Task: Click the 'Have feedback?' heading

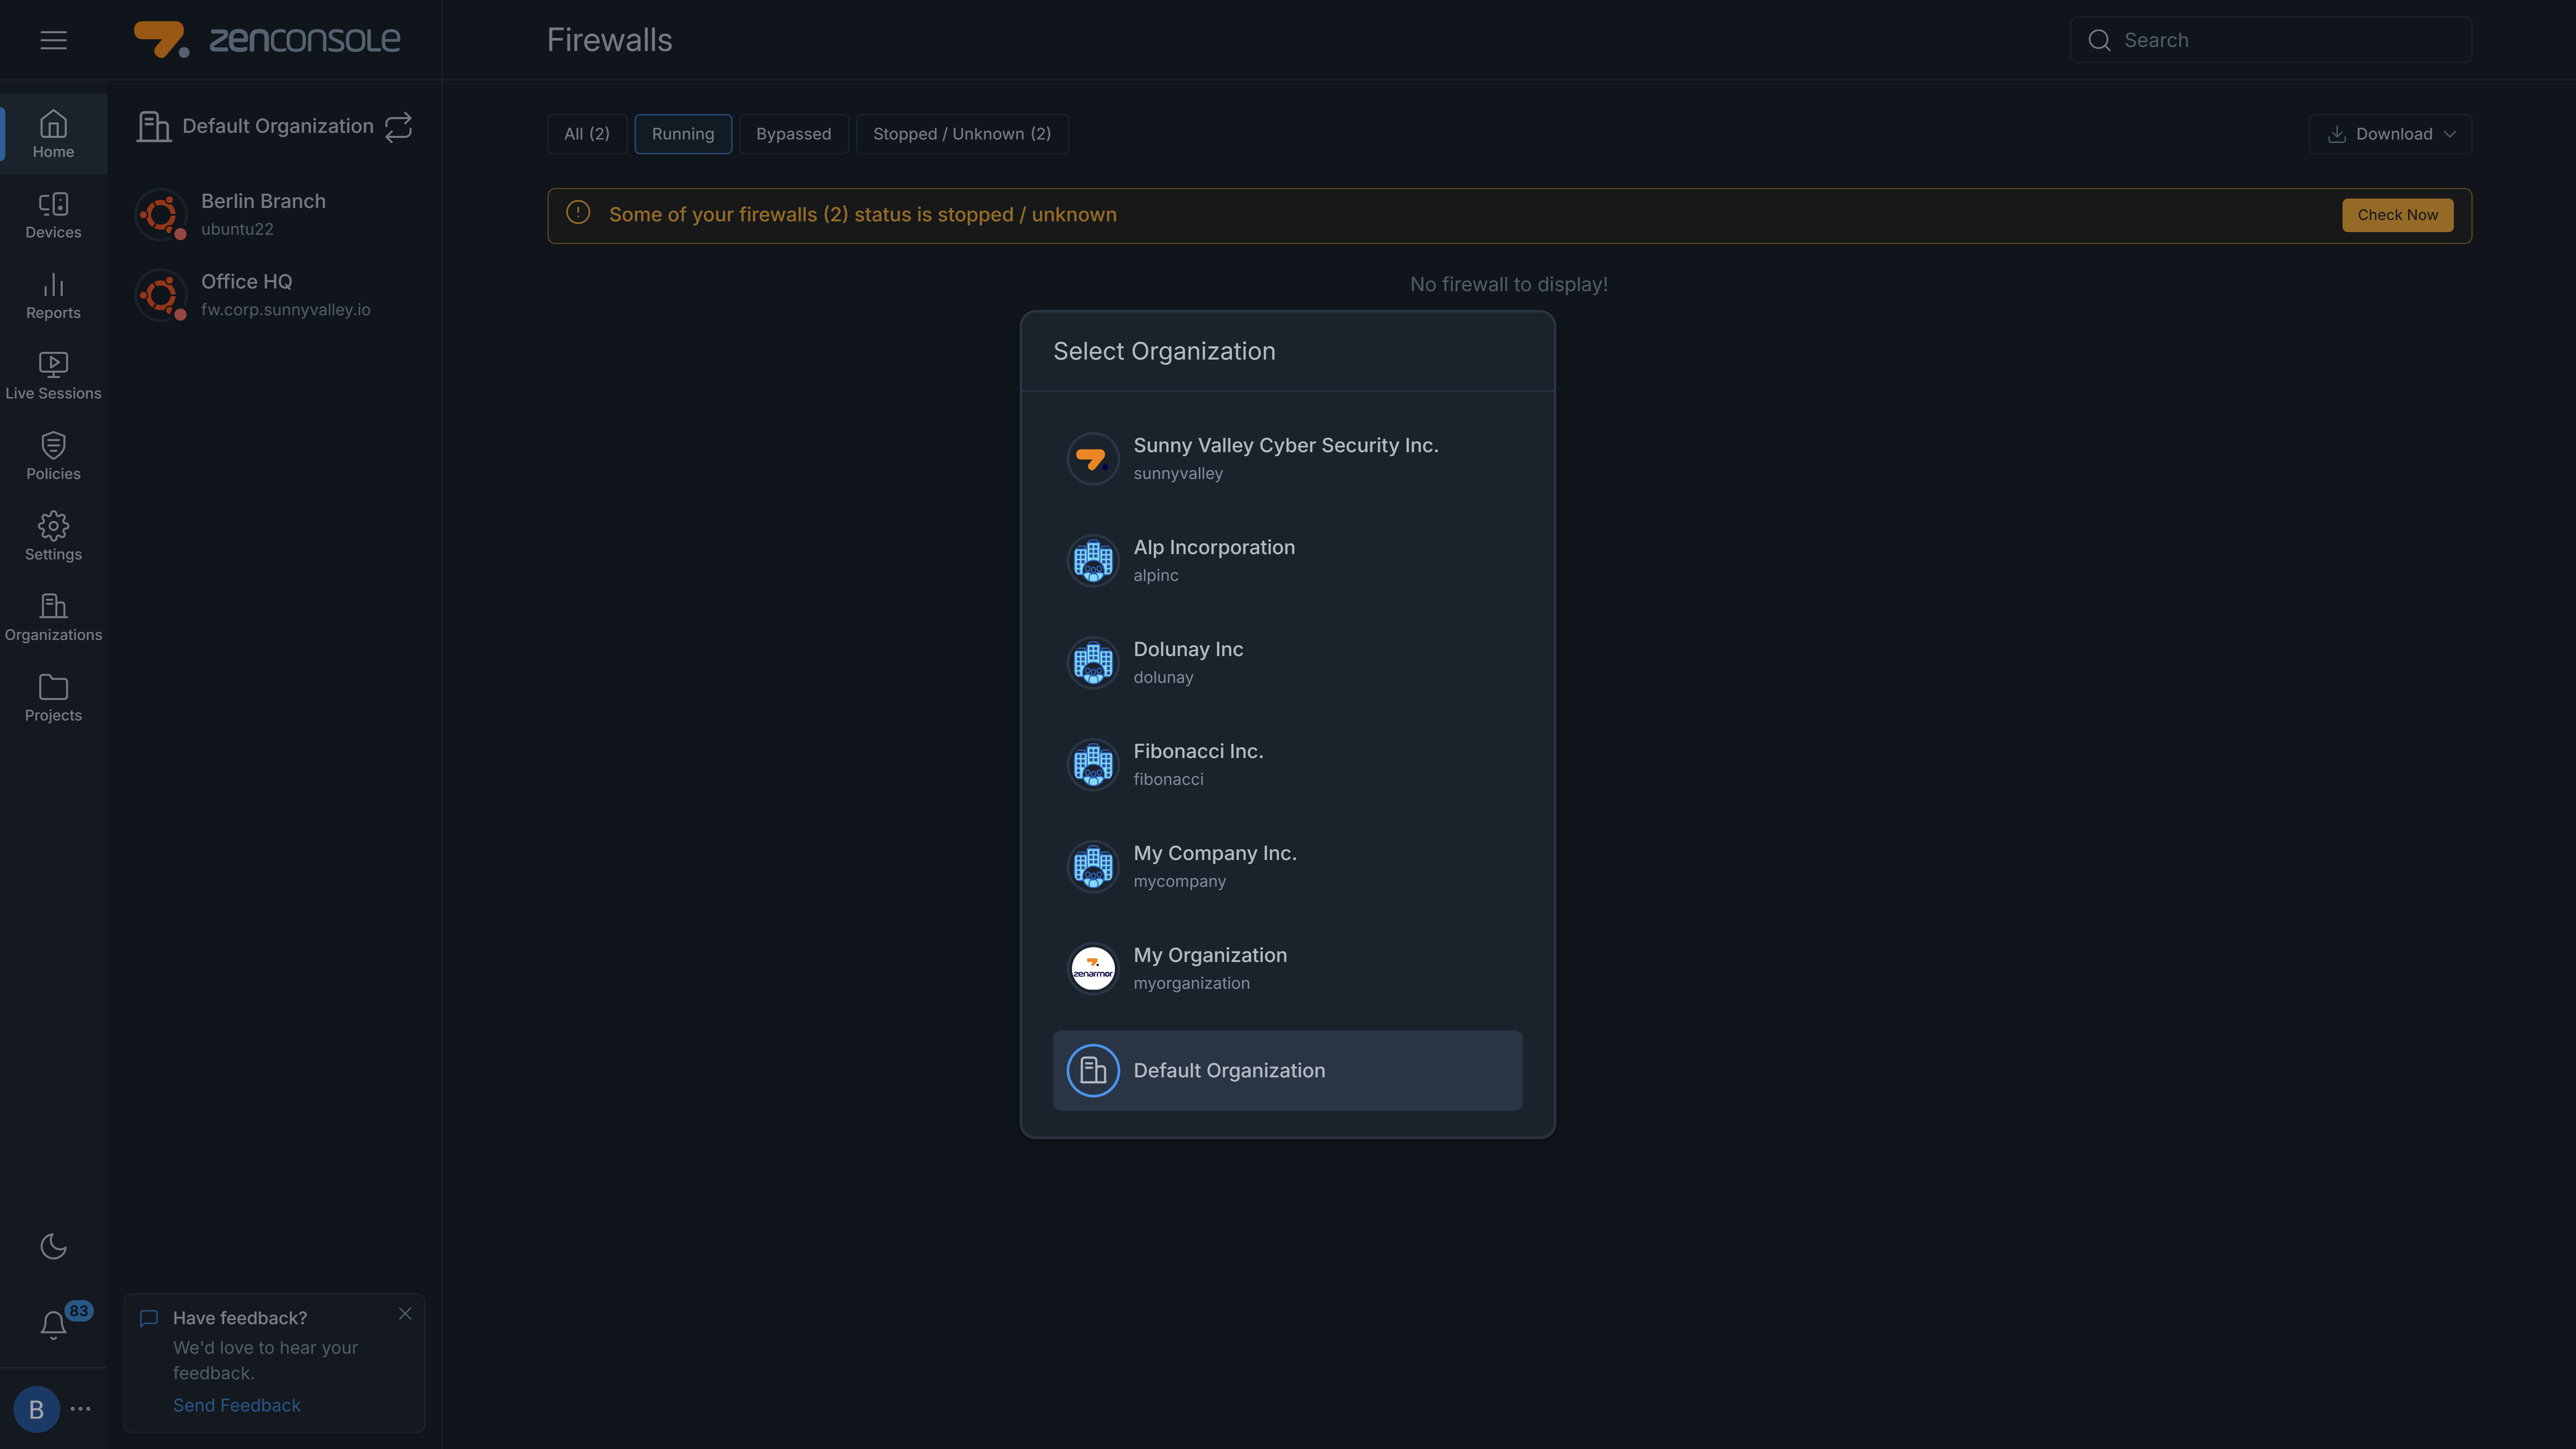Action: pos(240,1318)
